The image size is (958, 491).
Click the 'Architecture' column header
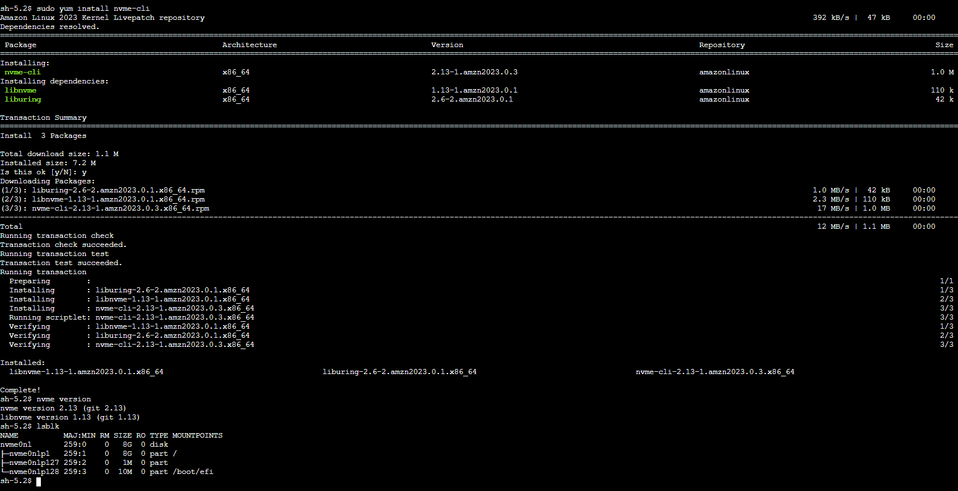tap(250, 45)
